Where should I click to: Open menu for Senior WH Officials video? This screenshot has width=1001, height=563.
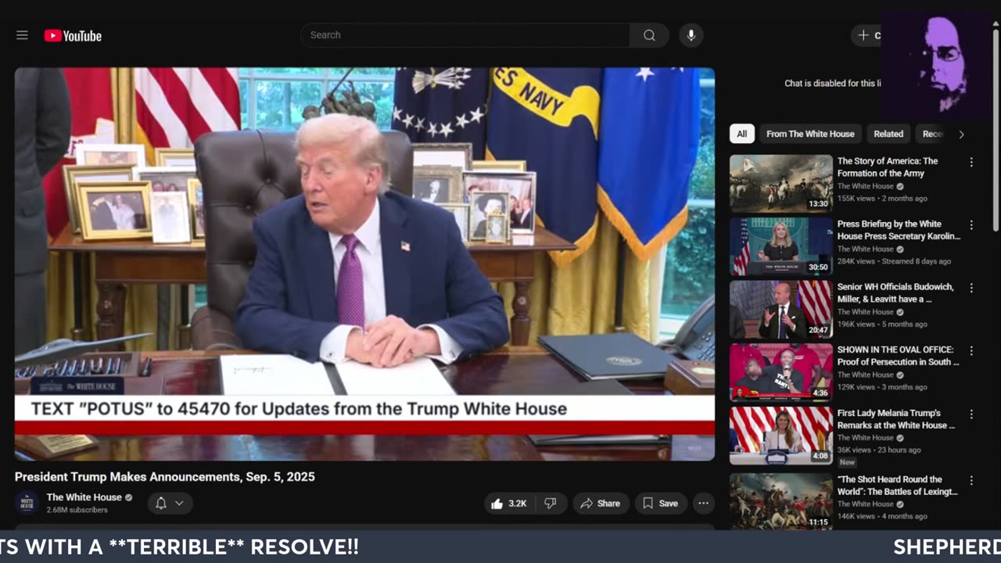[x=971, y=288]
